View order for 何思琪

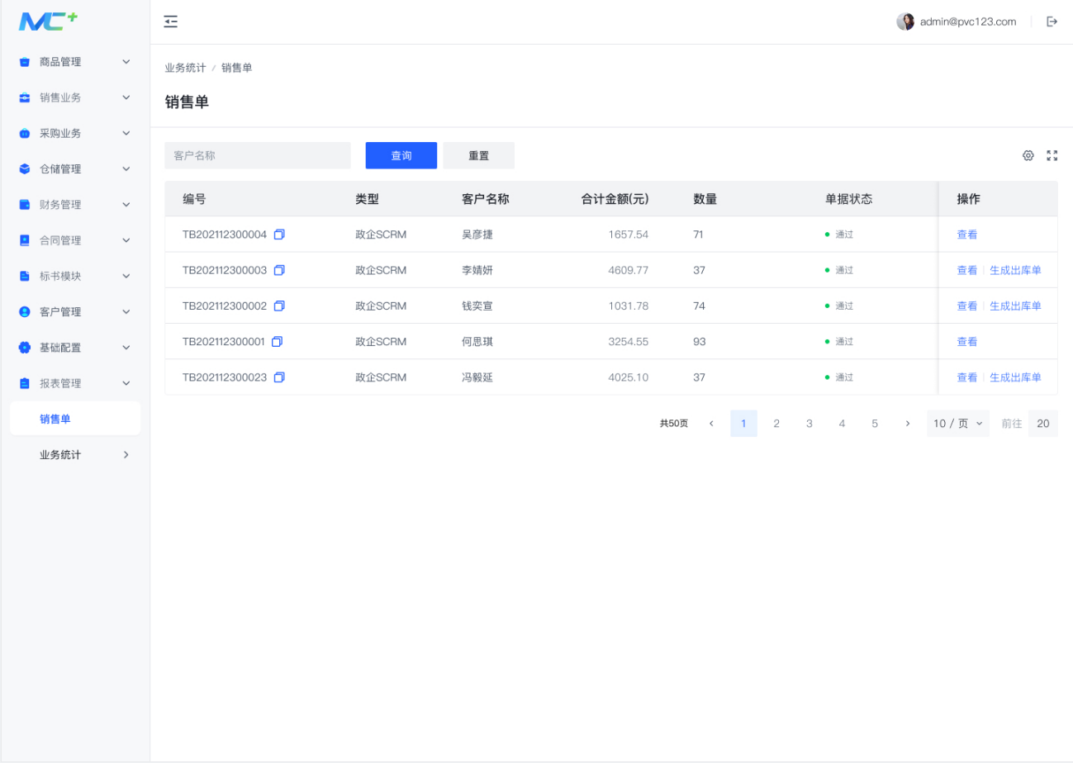[967, 341]
